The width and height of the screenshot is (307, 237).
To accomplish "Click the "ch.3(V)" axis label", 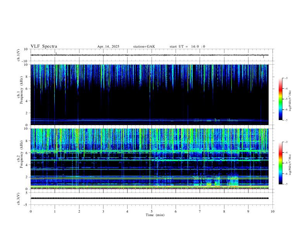I will [x=19, y=199].
